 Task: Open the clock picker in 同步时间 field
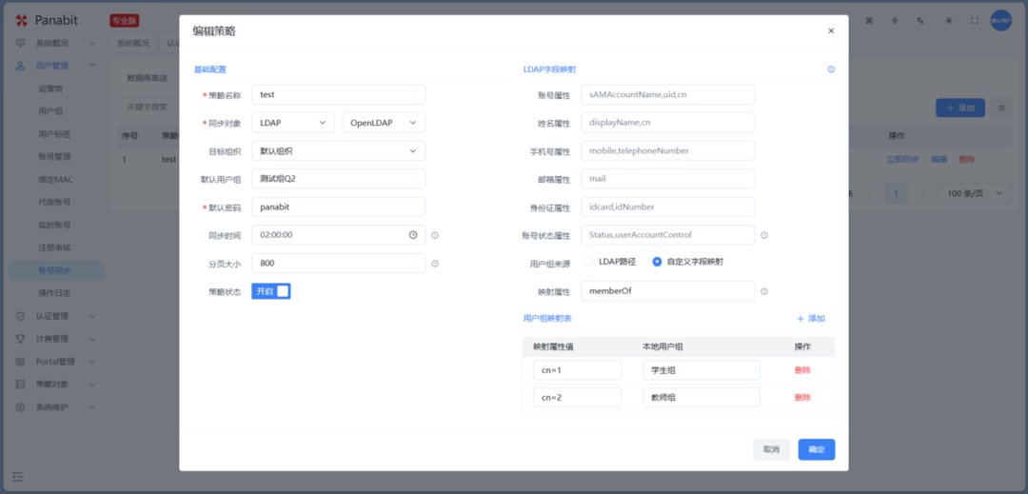413,234
